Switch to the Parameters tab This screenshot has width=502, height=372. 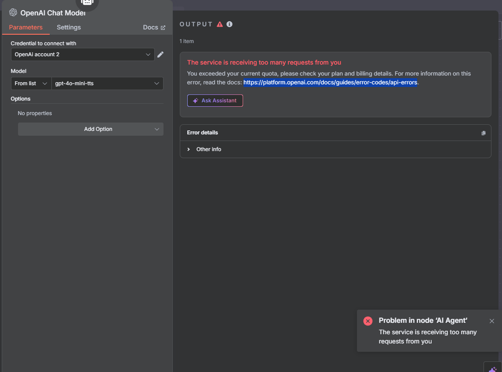point(25,28)
